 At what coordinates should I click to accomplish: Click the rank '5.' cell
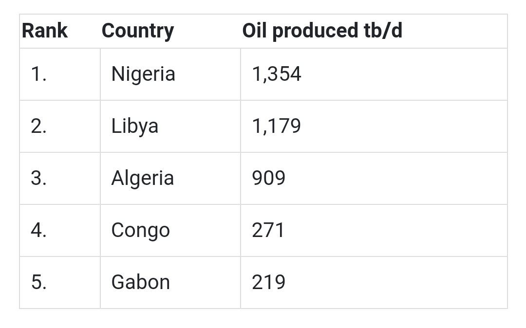pyautogui.click(x=39, y=282)
